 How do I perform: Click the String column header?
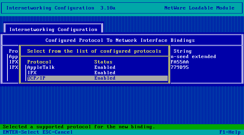[183, 51]
